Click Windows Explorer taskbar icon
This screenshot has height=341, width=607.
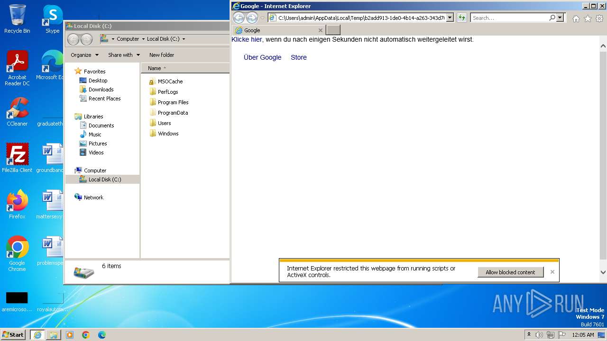(54, 335)
